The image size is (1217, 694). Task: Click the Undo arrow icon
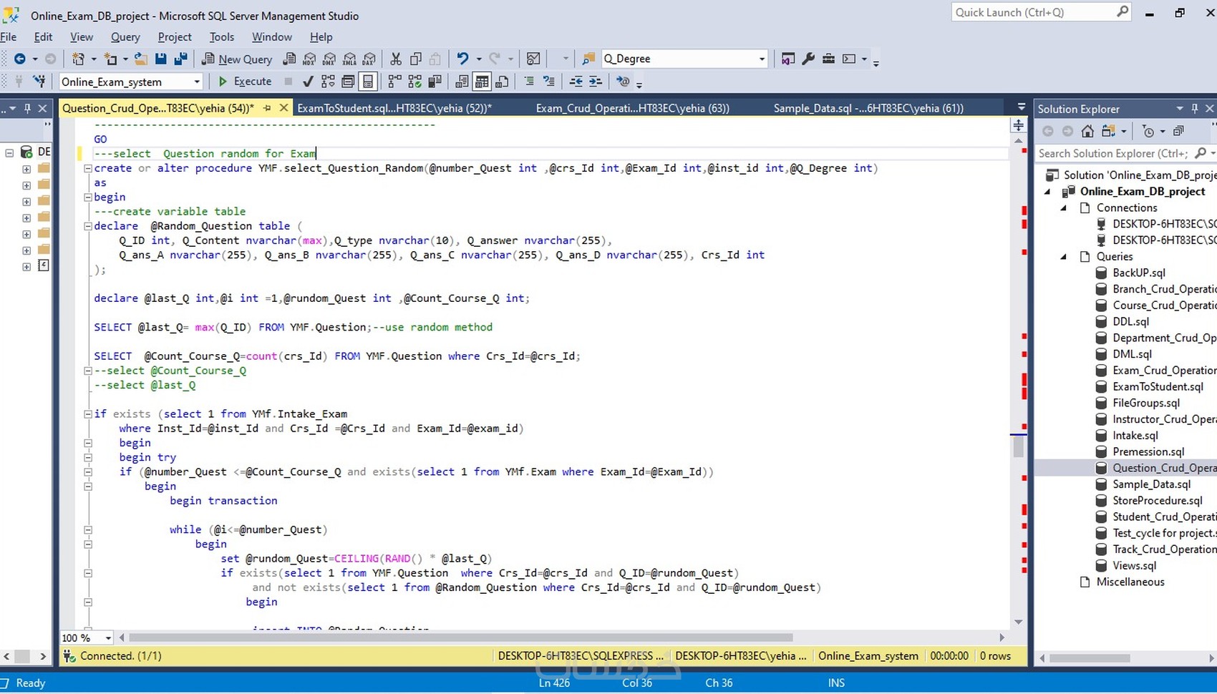462,59
